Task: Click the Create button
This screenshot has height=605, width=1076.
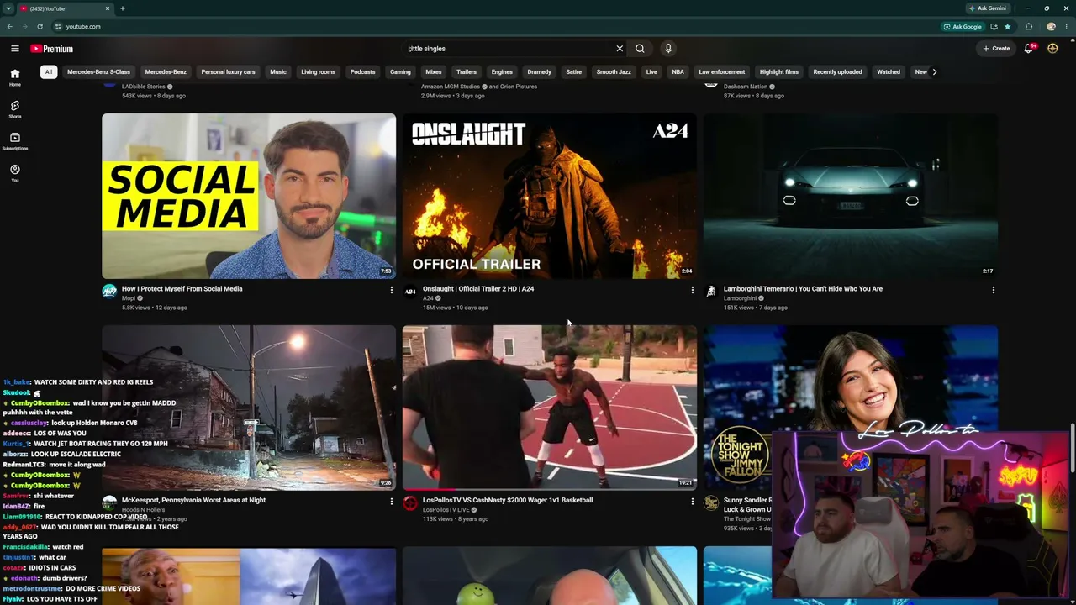Action: coord(996,49)
